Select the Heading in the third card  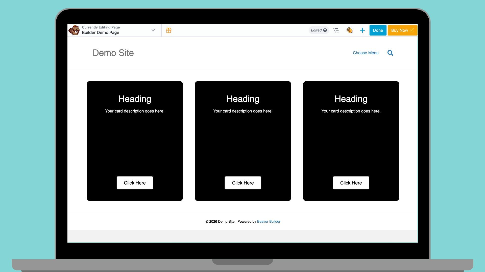351,99
